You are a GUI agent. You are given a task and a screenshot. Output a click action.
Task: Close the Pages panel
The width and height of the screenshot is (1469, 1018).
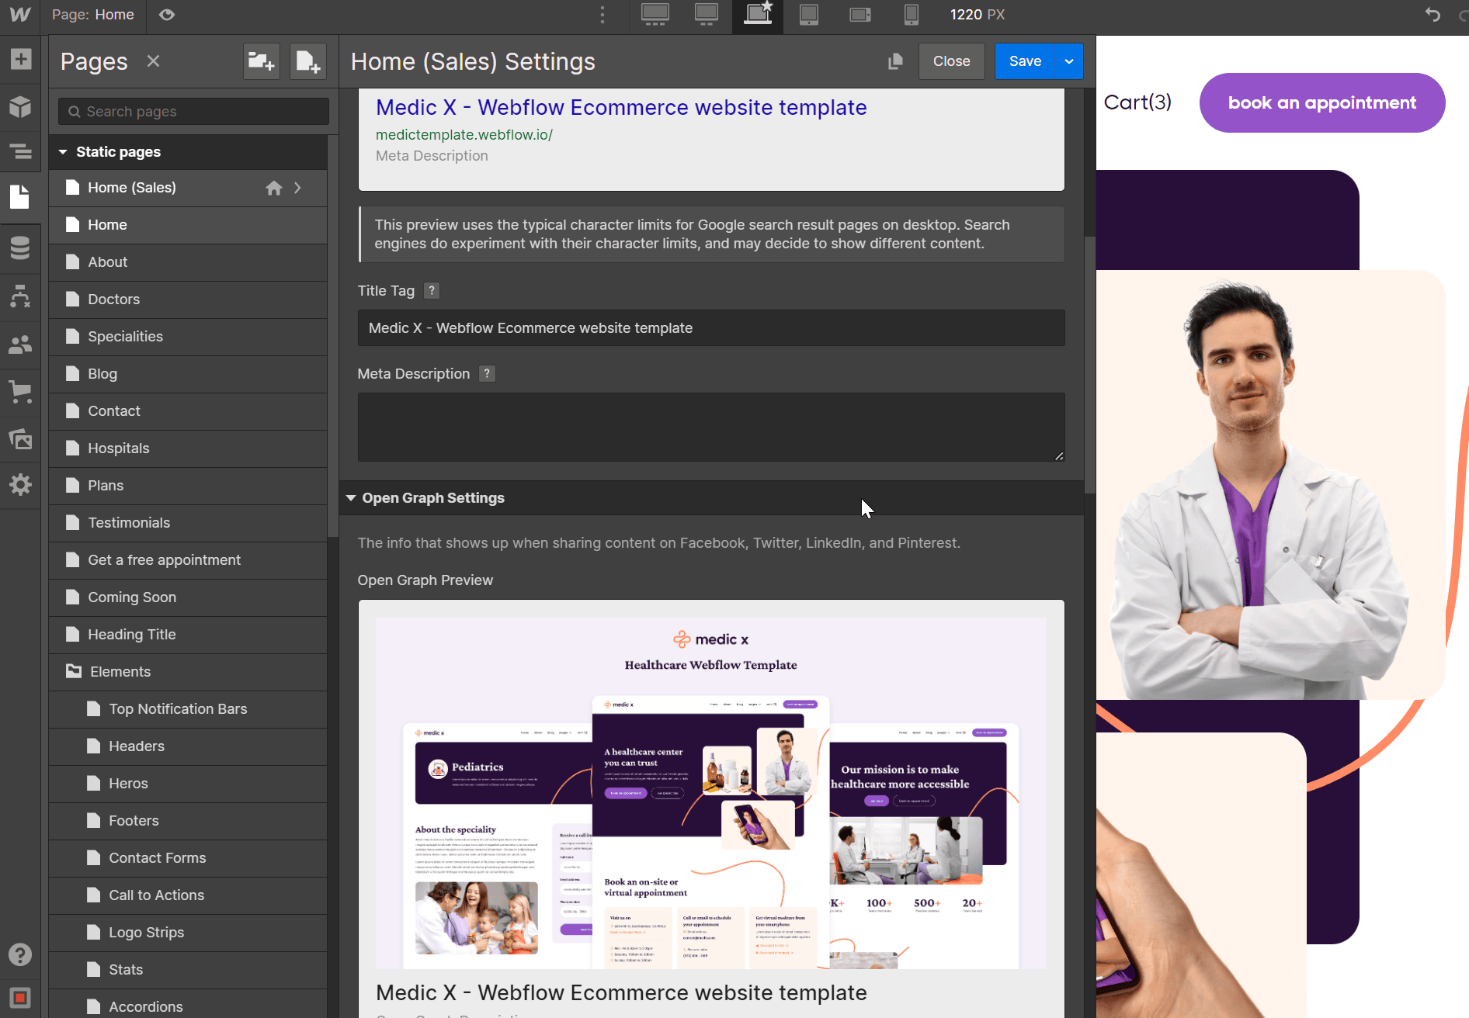(x=153, y=61)
